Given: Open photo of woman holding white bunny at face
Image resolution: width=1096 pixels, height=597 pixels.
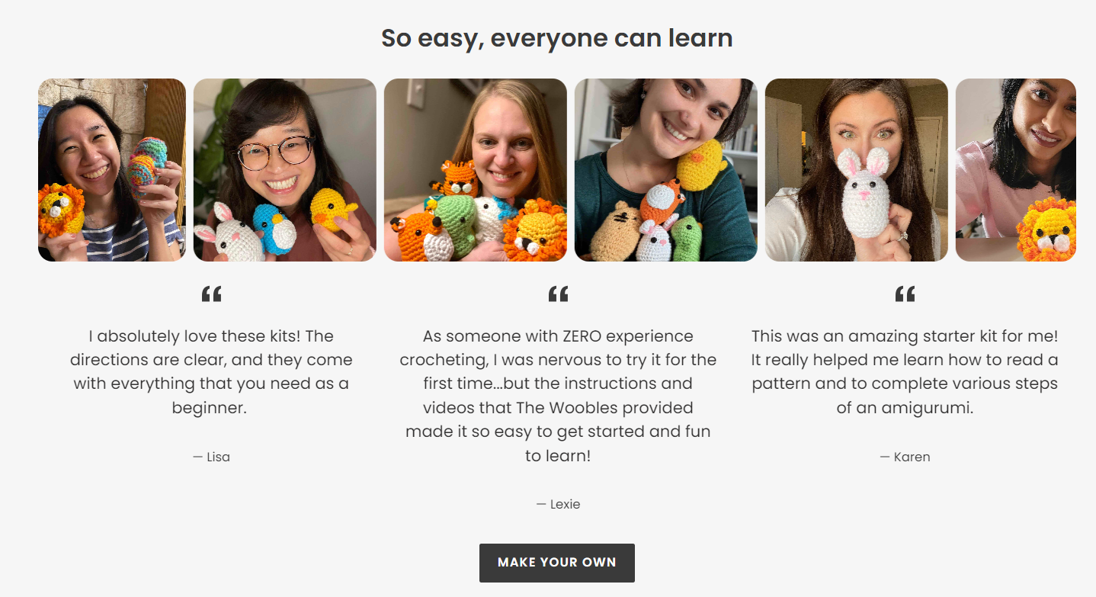Looking at the screenshot, I should (x=857, y=170).
